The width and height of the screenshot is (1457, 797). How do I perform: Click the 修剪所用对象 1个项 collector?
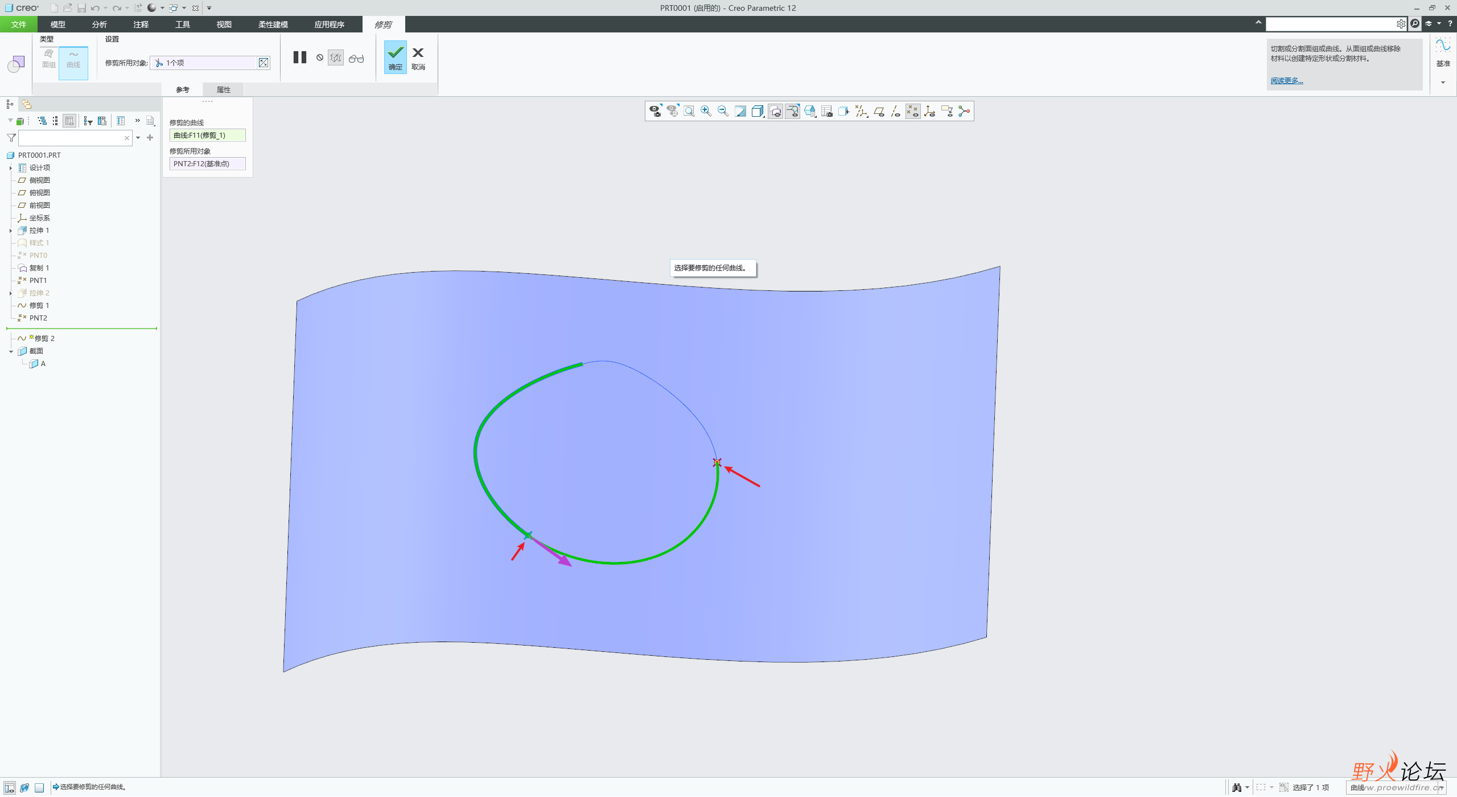pyautogui.click(x=204, y=63)
